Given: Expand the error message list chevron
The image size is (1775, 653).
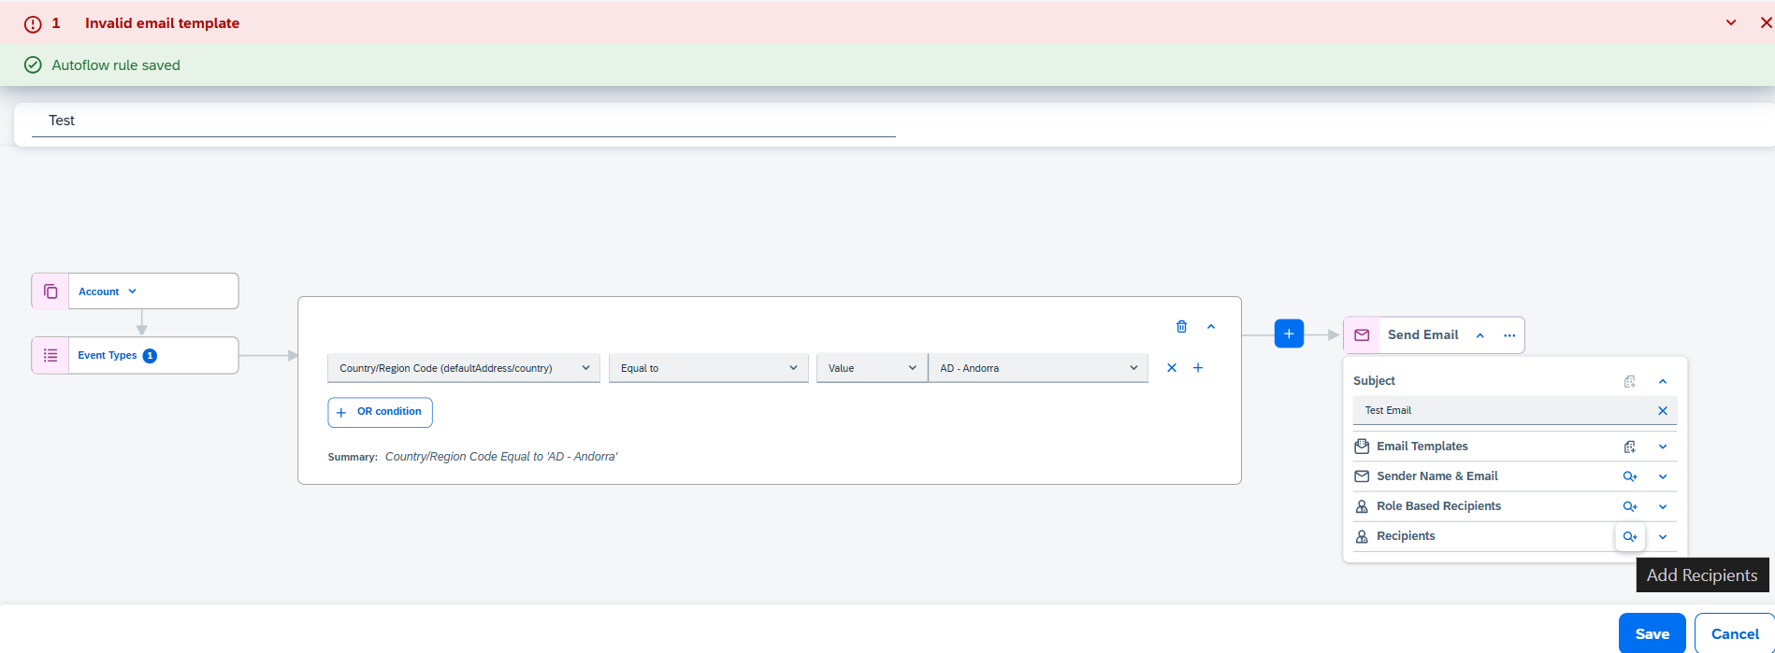Looking at the screenshot, I should [x=1731, y=23].
